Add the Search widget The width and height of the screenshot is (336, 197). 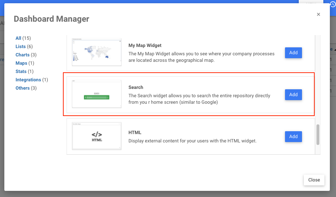[x=293, y=95]
